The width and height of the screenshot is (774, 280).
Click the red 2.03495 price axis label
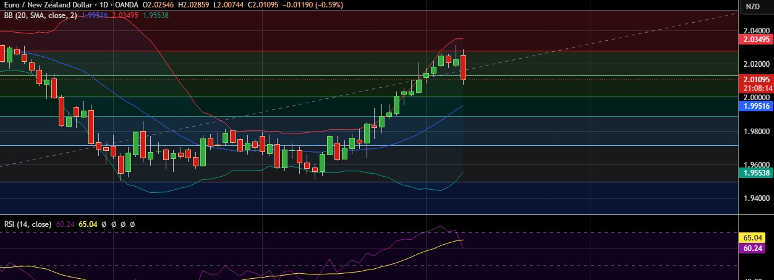(755, 38)
